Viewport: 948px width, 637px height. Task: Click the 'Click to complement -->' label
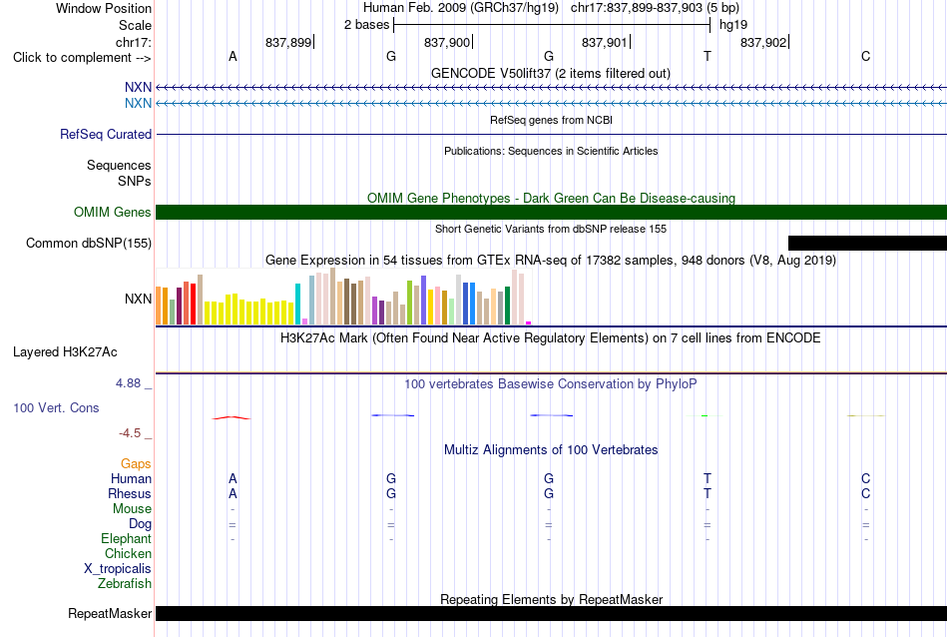click(82, 58)
